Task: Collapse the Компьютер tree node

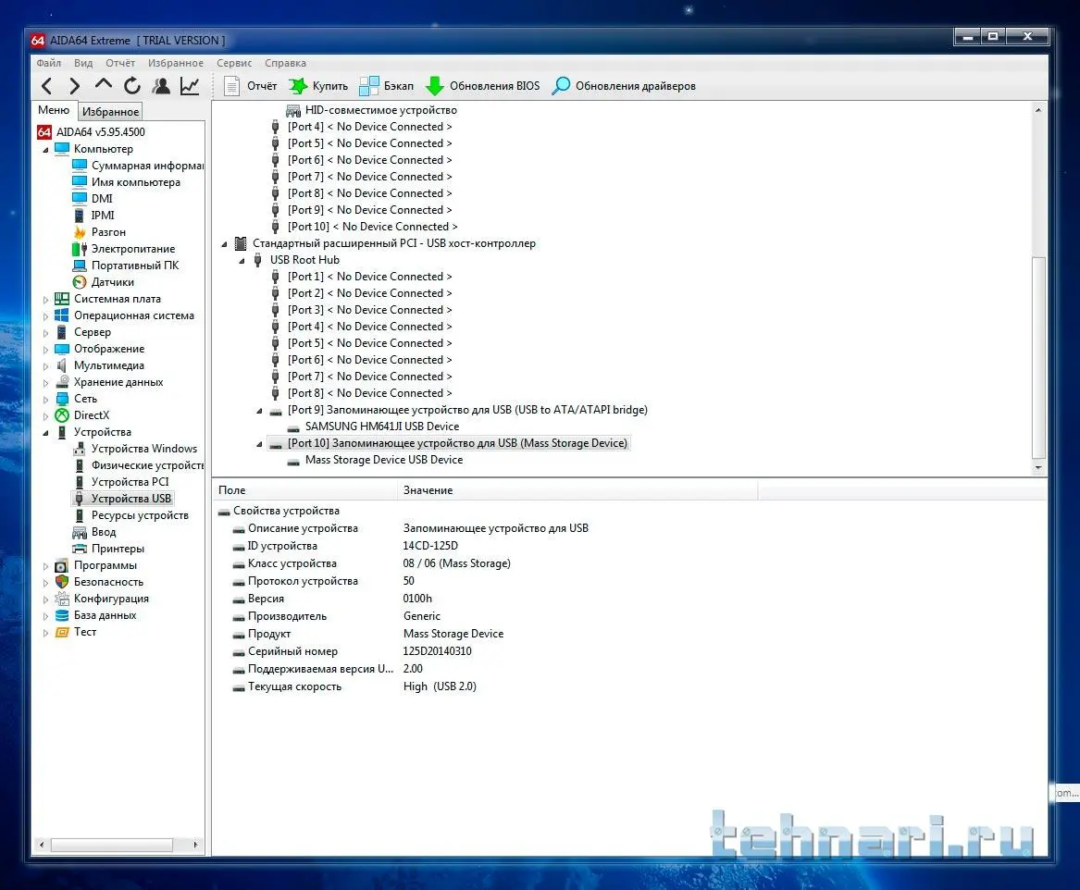Action: [x=46, y=149]
